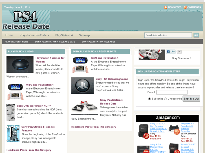The width and height of the screenshot is (205, 153).
Task: Open the Sony Only Working on NGP? article
Action: (x=34, y=106)
